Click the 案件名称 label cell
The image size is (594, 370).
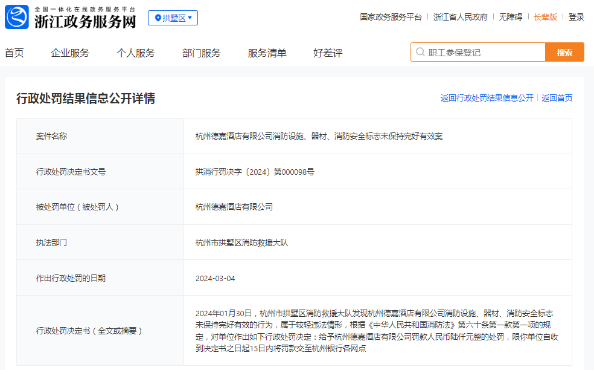[x=100, y=136]
